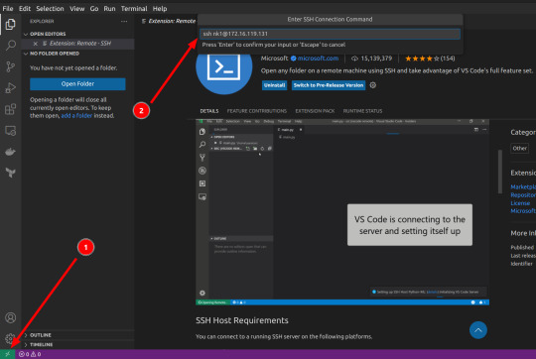Open the Go menu
536x359 pixels.
coord(94,9)
